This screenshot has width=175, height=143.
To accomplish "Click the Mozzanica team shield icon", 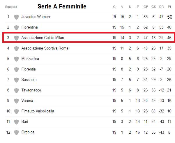I will tap(16, 59).
